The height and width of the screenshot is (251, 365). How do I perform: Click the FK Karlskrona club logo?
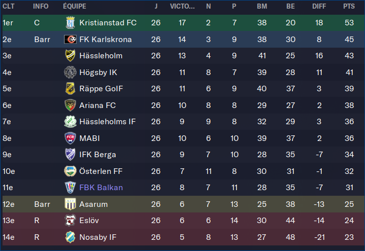point(70,40)
